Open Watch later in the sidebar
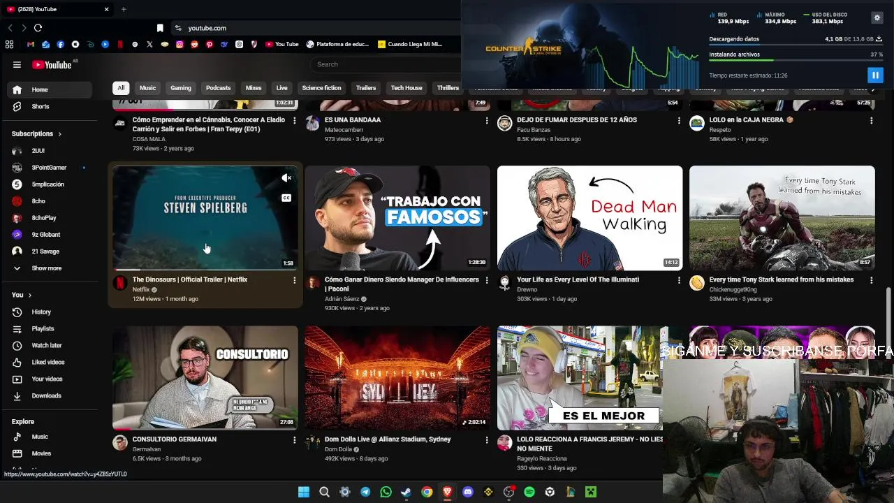894x503 pixels. 49,345
